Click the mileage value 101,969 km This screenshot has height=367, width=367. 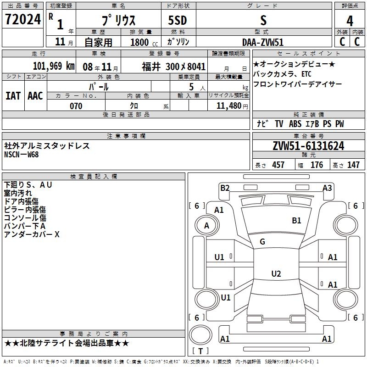[x=54, y=66]
